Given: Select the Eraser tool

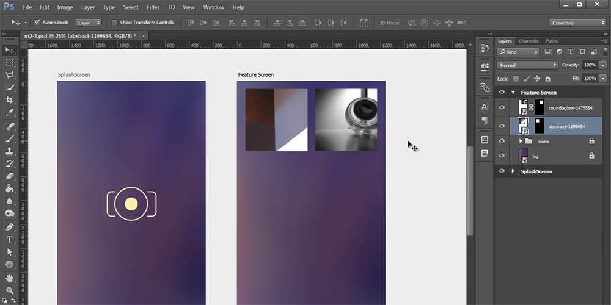Looking at the screenshot, I should [10, 176].
